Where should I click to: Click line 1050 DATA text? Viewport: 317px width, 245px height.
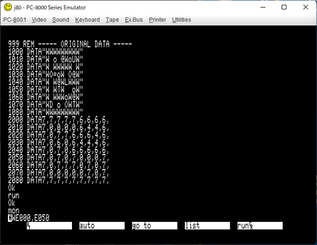[46, 89]
